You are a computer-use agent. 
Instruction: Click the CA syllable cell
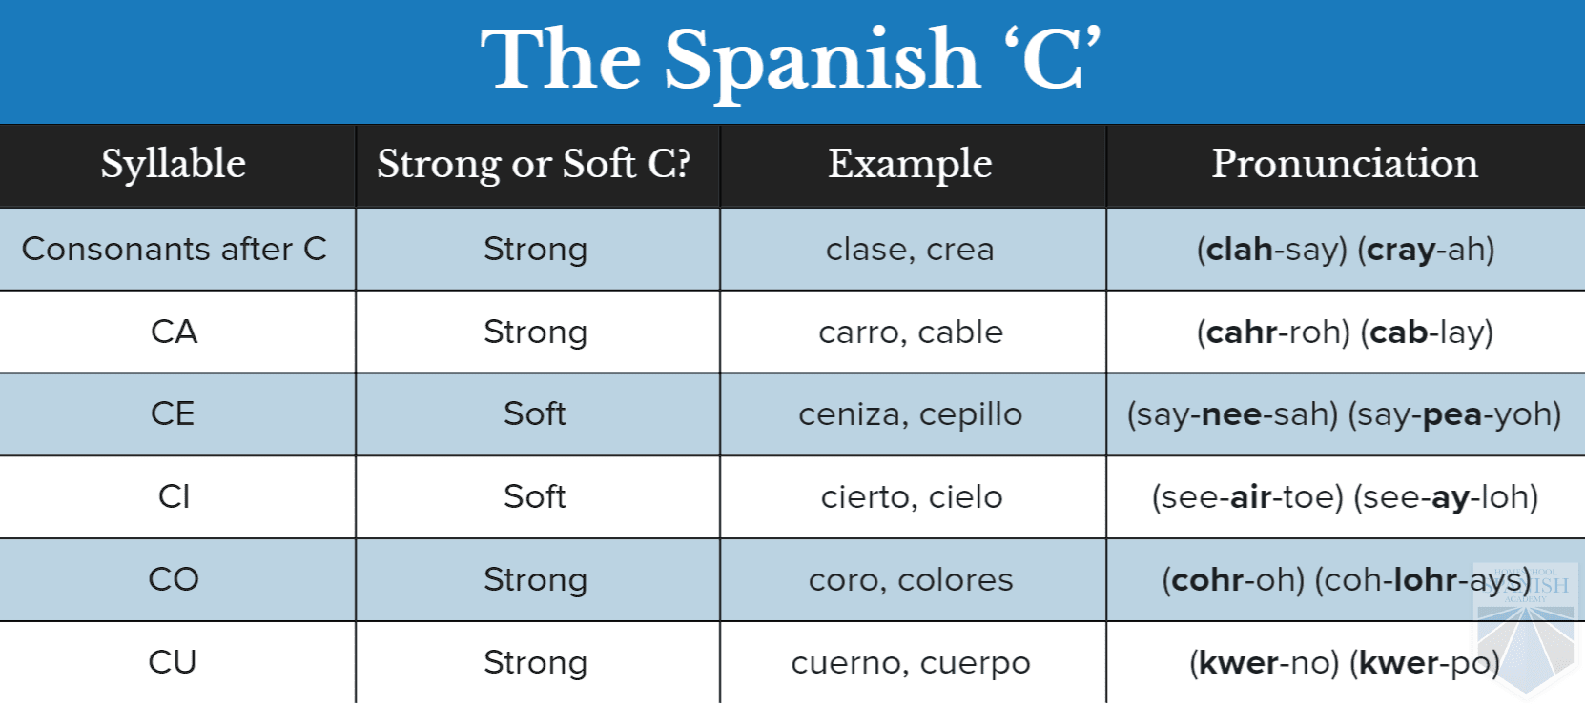pyautogui.click(x=174, y=332)
